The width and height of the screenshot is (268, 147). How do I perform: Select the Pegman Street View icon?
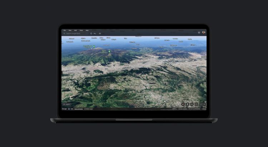(188, 104)
